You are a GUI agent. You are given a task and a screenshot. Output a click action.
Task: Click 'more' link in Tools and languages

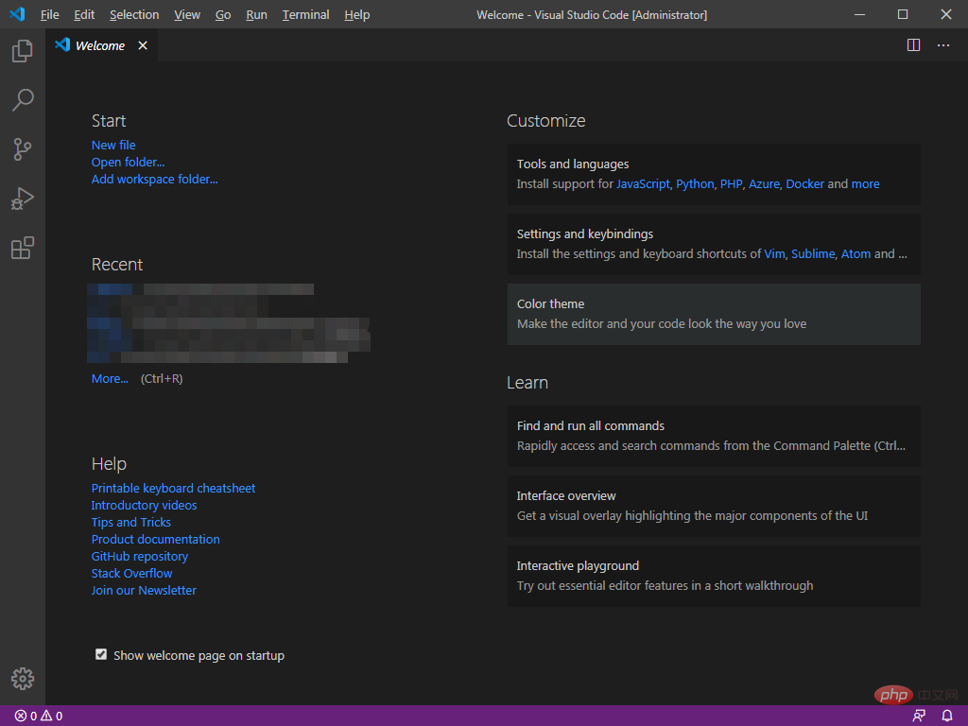pyautogui.click(x=865, y=184)
